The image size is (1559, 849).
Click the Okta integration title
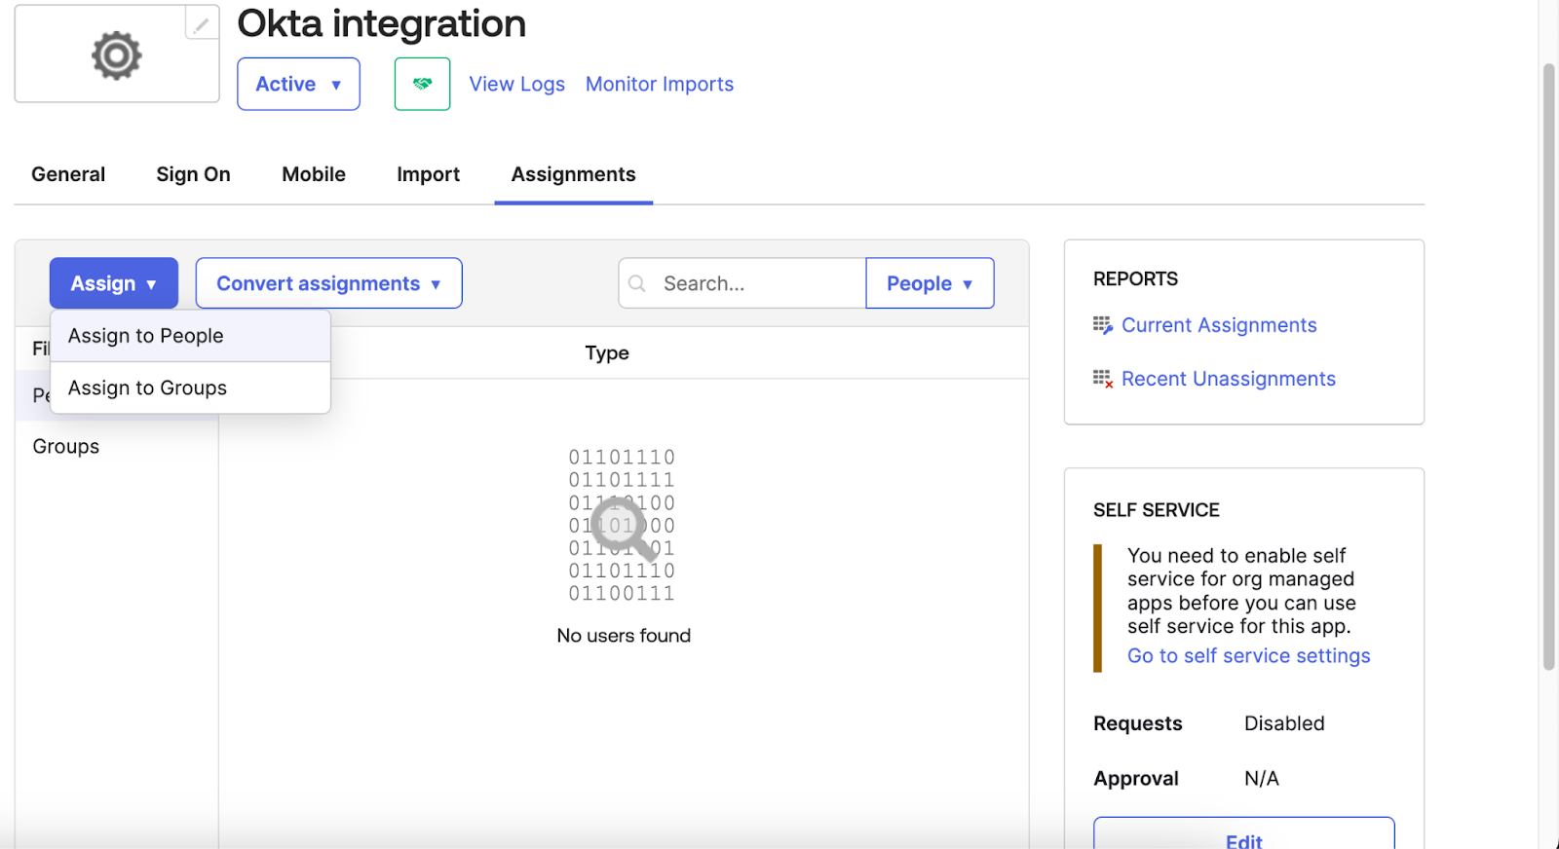coord(381,23)
